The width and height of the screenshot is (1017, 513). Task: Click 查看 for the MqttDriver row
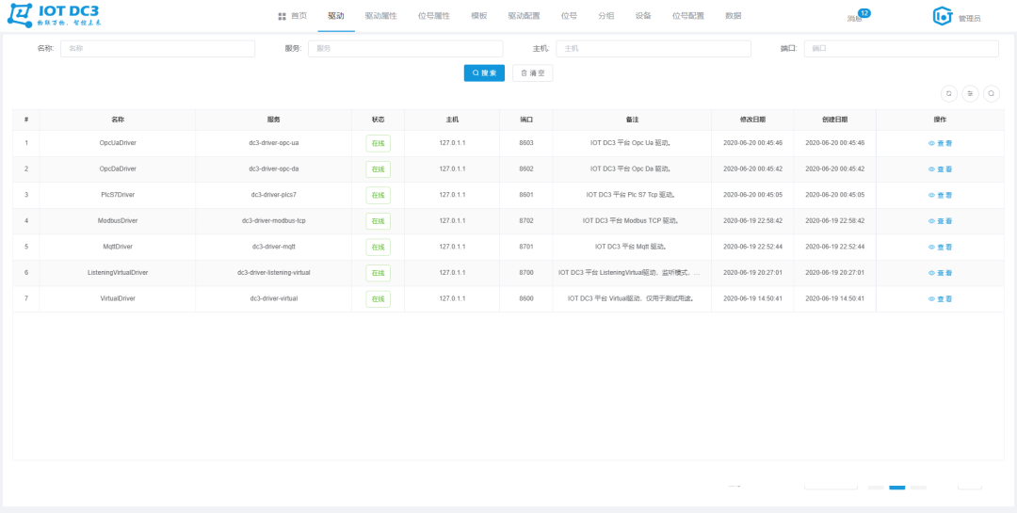pyautogui.click(x=940, y=247)
